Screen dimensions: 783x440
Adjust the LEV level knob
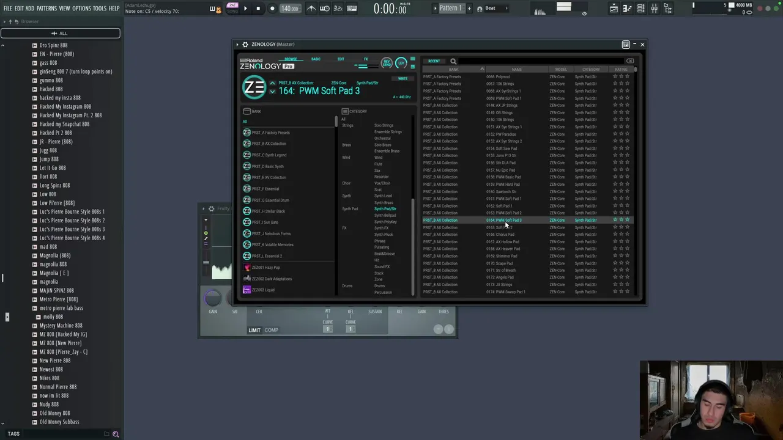[x=401, y=63]
